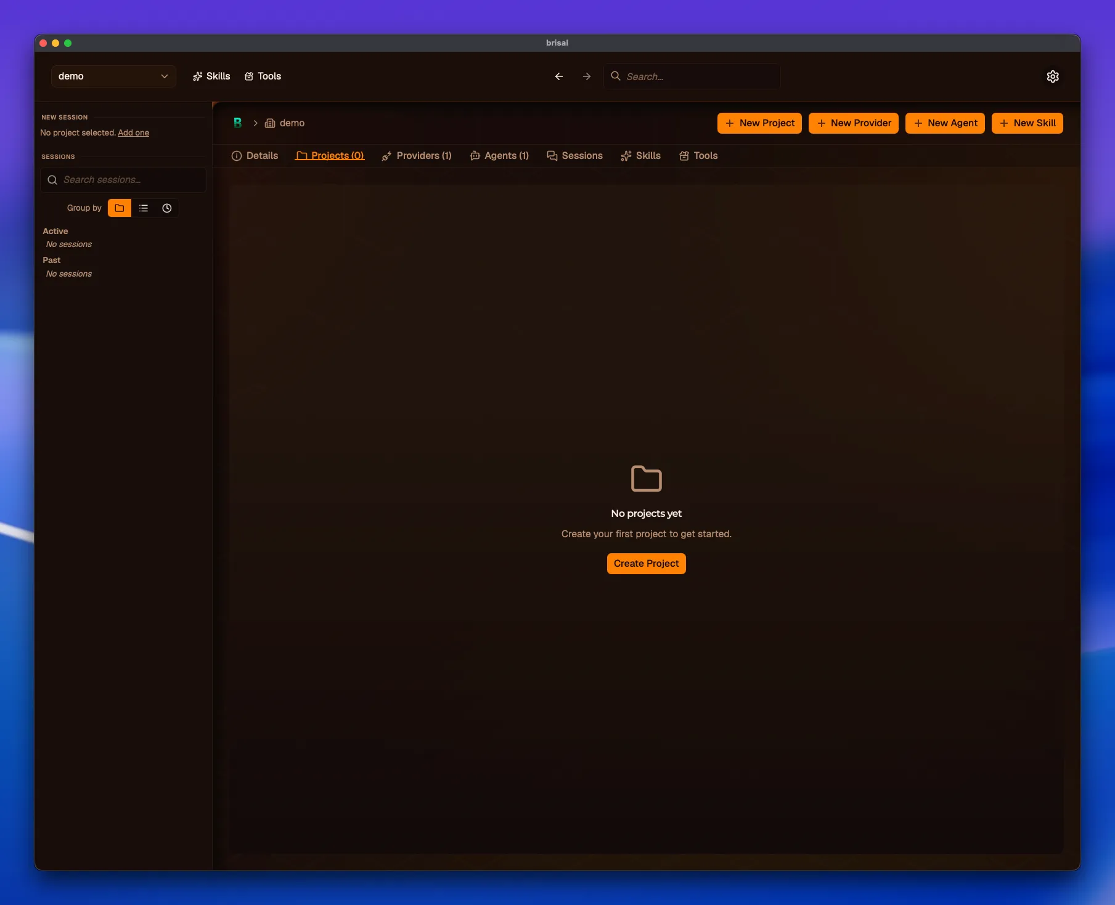Screen dimensions: 1115x905
Task: Click the Past sessions heading
Action: [52, 260]
